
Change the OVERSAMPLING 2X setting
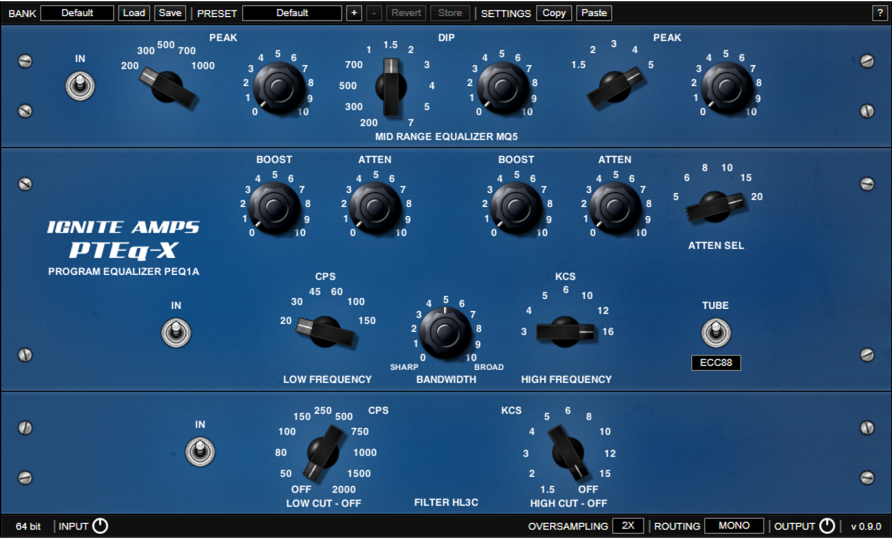pos(628,526)
